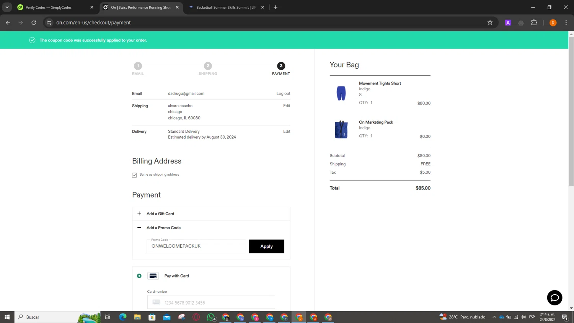Image resolution: width=574 pixels, height=323 pixels.
Task: Toggle Same as shipping address checkbox
Action: tap(134, 175)
